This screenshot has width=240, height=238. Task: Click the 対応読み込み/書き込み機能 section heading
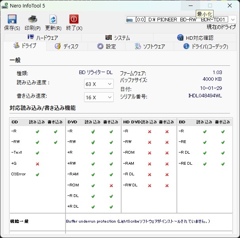[x=43, y=108]
